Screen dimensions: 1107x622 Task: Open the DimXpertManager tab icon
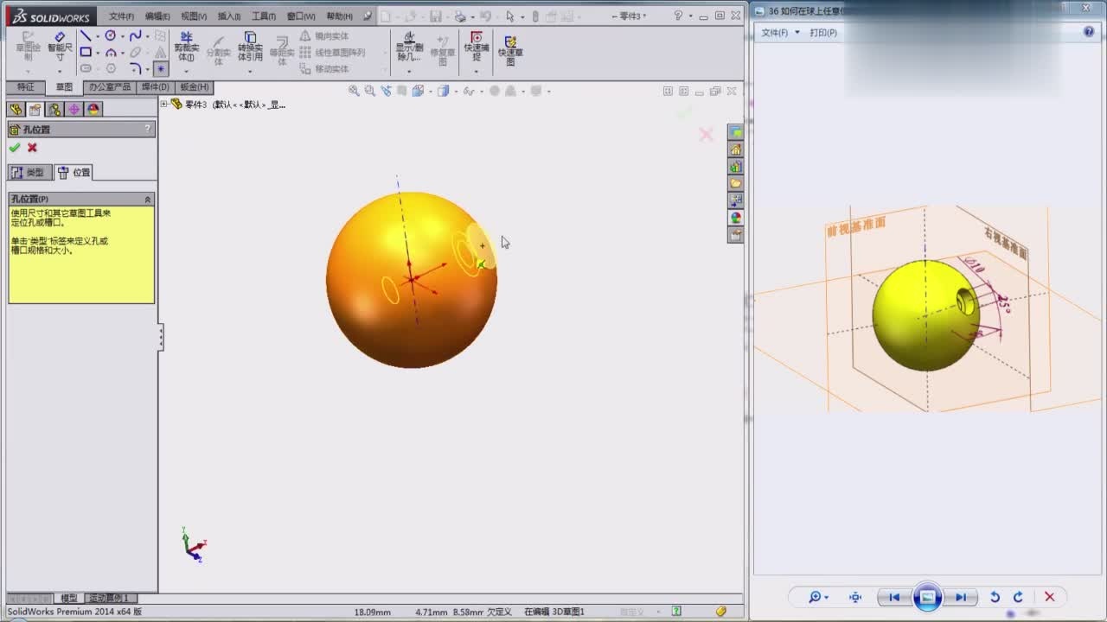click(x=74, y=110)
